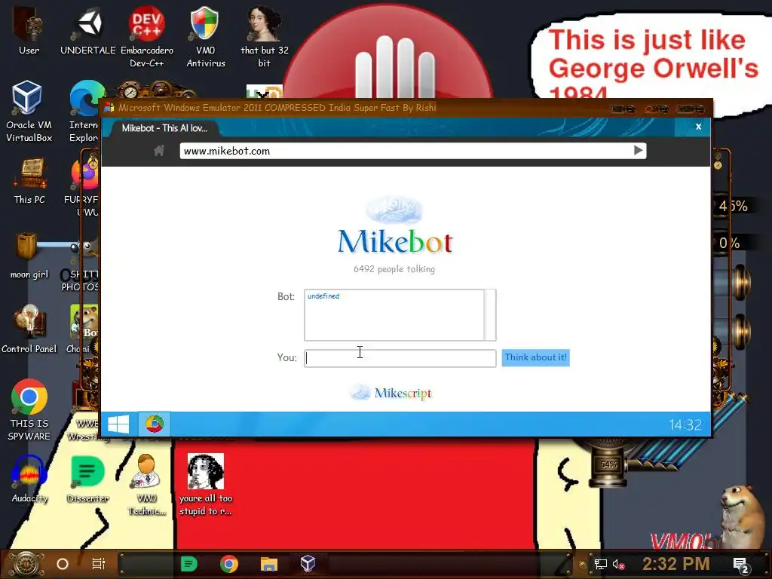772x579 pixels.
Task: Launch Chrome labeled THIS IS SPYWARE
Action: 29,409
